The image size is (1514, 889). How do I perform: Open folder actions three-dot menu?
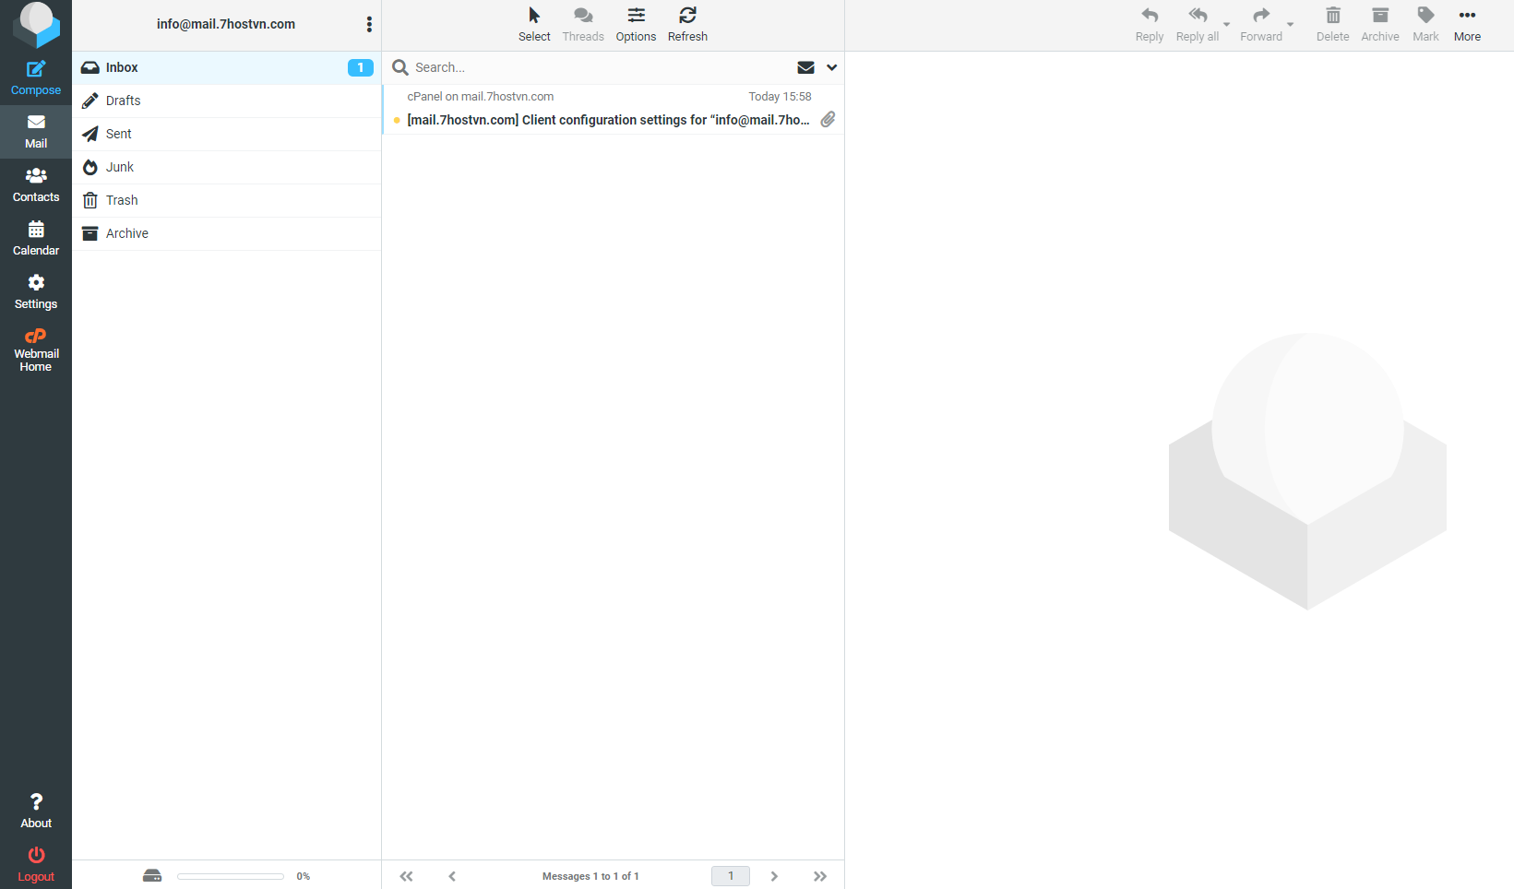(x=369, y=25)
